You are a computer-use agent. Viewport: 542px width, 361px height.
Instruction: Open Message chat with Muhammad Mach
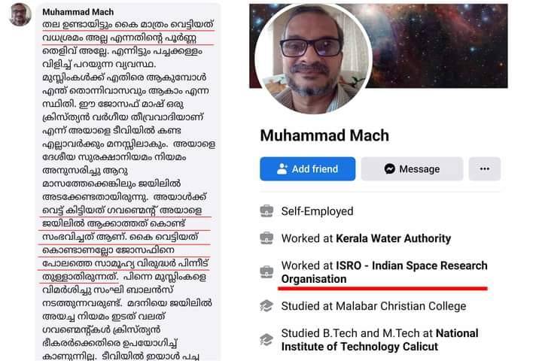click(412, 169)
